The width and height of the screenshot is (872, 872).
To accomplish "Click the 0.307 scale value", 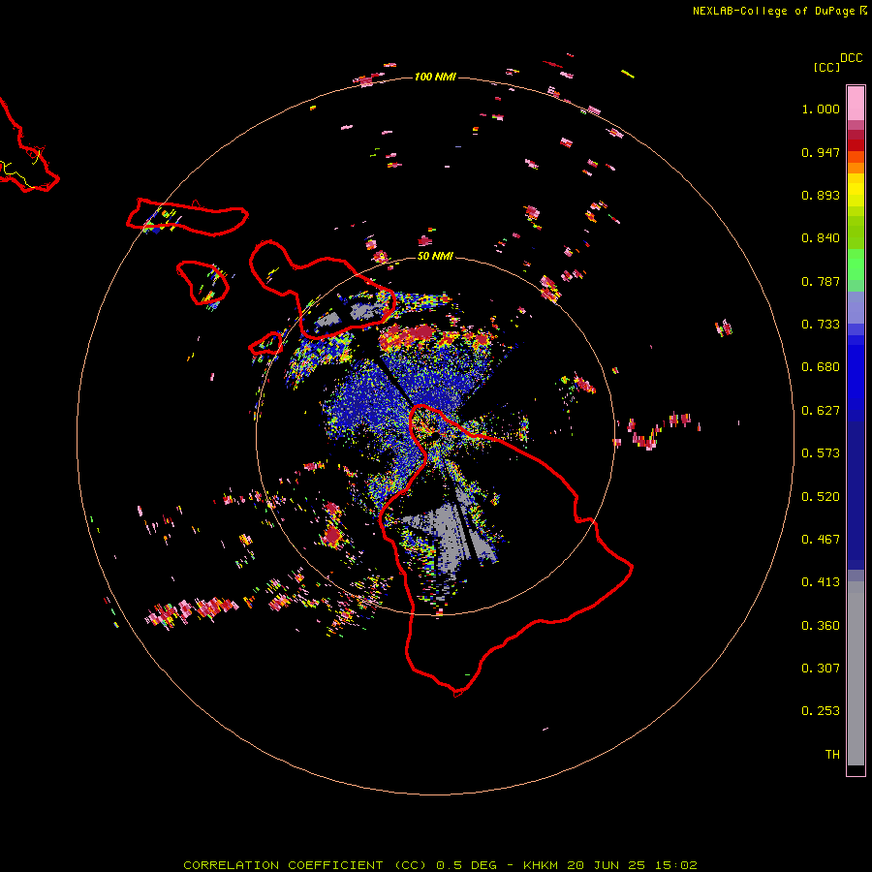I will click(821, 669).
